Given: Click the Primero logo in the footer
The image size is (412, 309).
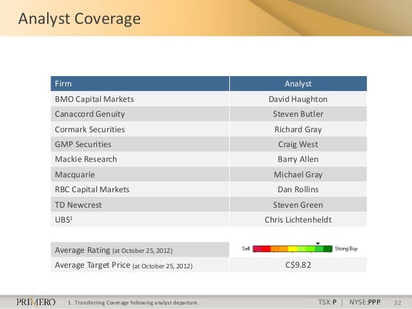Looking at the screenshot, I should pos(37,302).
